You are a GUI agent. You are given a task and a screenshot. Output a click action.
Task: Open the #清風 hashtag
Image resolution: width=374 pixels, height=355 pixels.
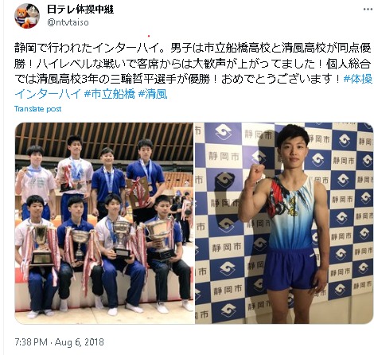153,94
